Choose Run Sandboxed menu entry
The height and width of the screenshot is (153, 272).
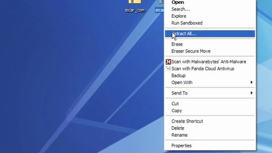[x=210, y=23]
